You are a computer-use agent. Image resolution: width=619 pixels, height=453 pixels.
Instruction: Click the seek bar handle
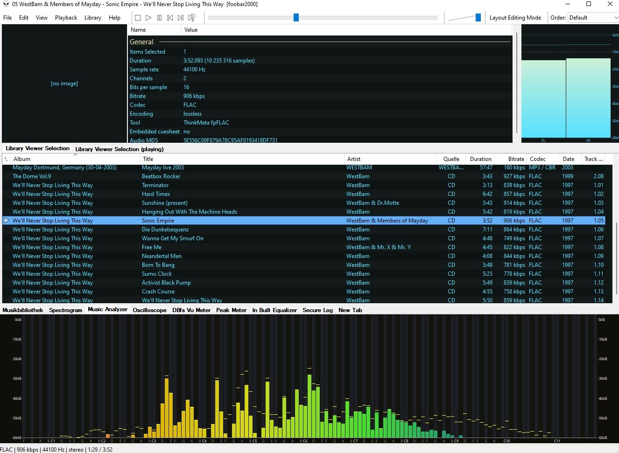296,17
